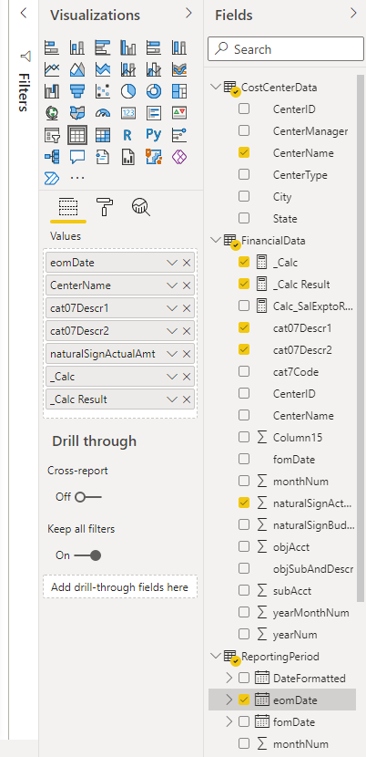The image size is (366, 757).
Task: Remove cat07Descr2 from Values
Action: [187, 331]
